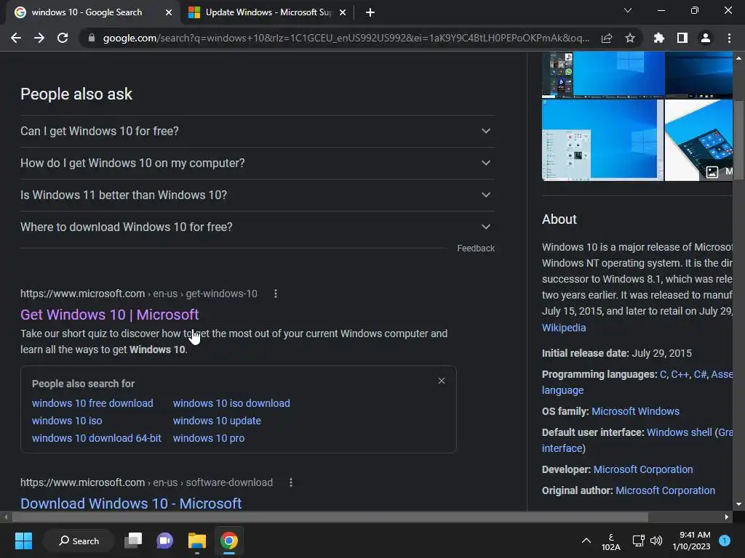Switch to the Update Windows Microsoft Support tab
Viewport: 745px width, 558px height.
[x=268, y=12]
